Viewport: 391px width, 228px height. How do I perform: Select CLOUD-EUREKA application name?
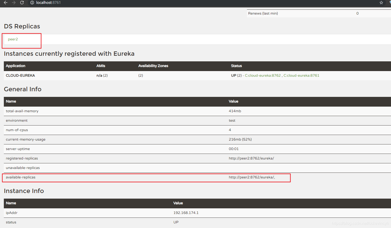pyautogui.click(x=20, y=75)
